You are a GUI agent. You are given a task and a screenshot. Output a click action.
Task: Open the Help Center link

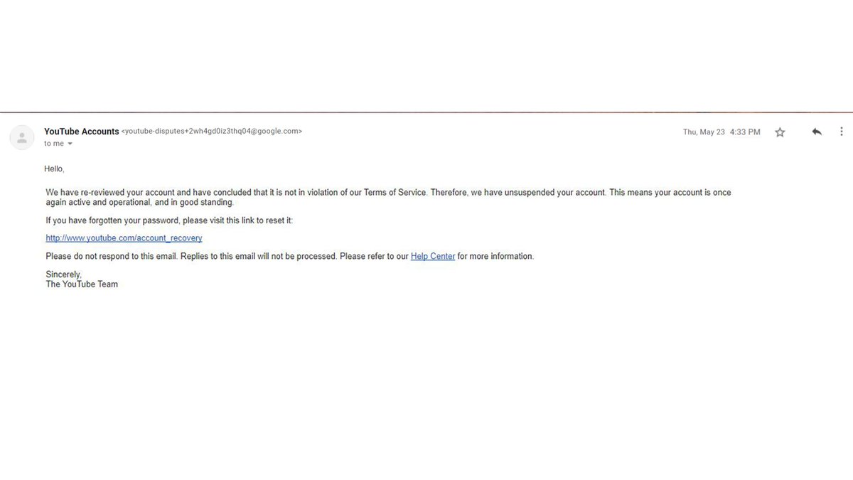tap(433, 256)
